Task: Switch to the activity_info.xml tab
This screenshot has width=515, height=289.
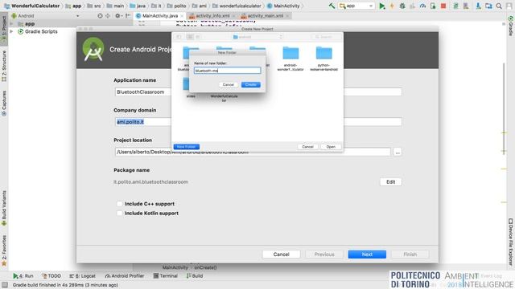Action: click(212, 16)
